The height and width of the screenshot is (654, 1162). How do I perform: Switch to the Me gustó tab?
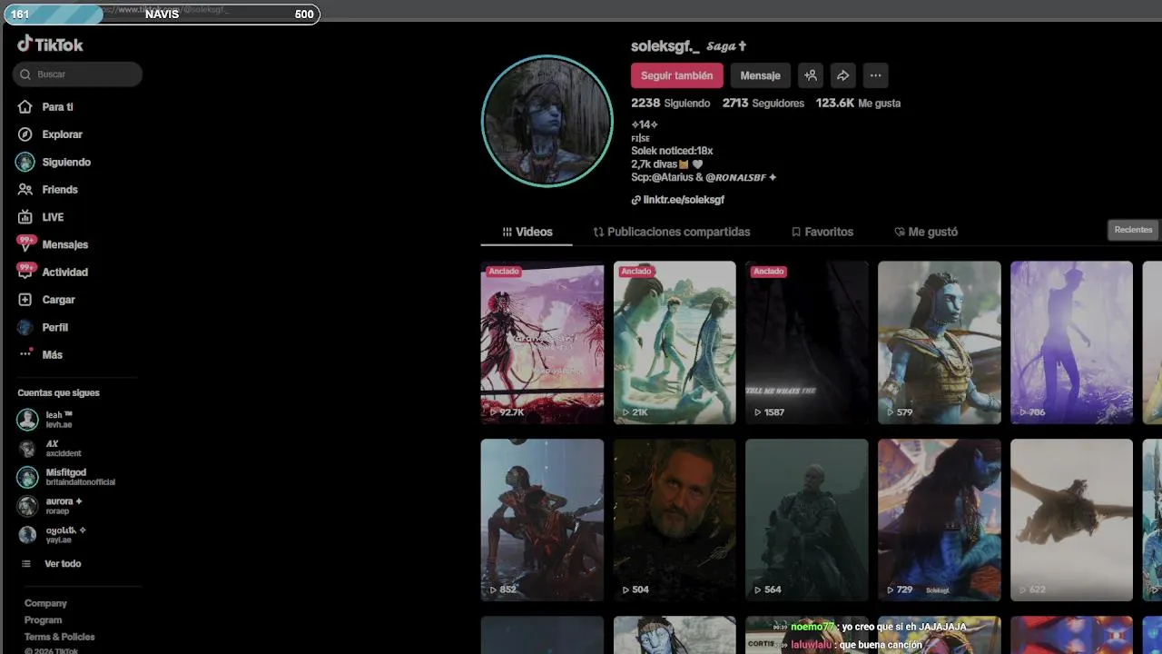926,232
